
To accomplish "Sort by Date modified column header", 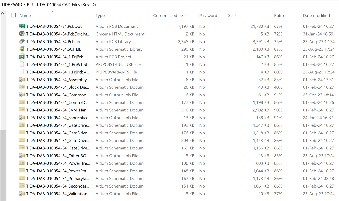I will [x=316, y=15].
